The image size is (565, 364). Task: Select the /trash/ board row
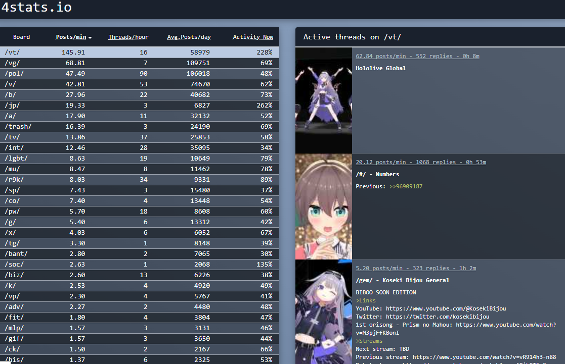(140, 127)
